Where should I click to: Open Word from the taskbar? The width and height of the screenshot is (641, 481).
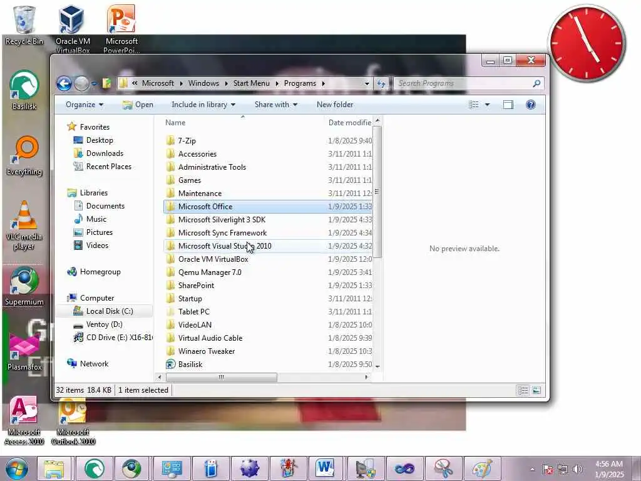(x=326, y=468)
